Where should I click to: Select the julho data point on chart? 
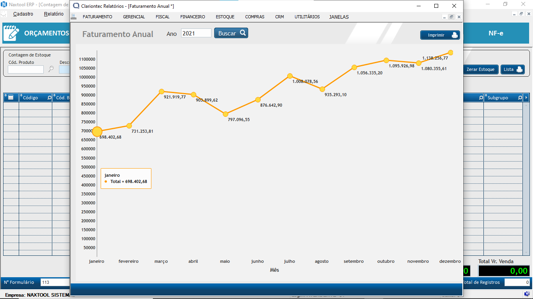click(x=290, y=76)
